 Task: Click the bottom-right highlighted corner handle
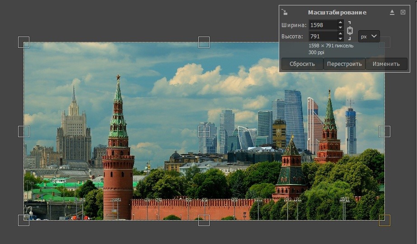pyautogui.click(x=384, y=220)
